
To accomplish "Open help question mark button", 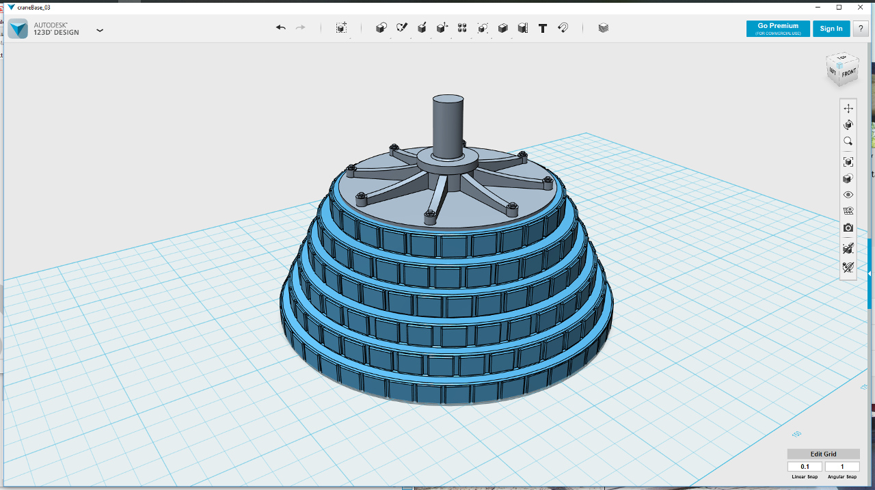I will (860, 29).
